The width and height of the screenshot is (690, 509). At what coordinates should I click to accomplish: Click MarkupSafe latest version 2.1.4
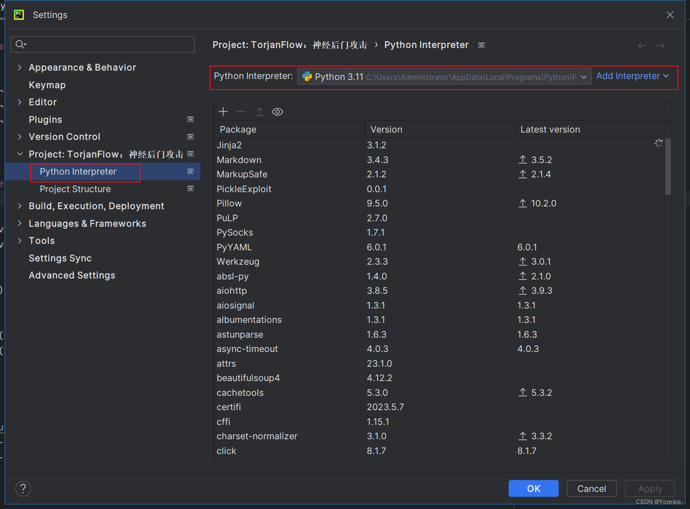541,174
